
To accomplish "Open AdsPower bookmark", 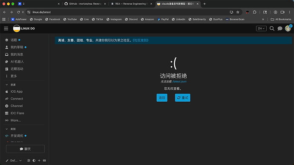I will (19, 19).
